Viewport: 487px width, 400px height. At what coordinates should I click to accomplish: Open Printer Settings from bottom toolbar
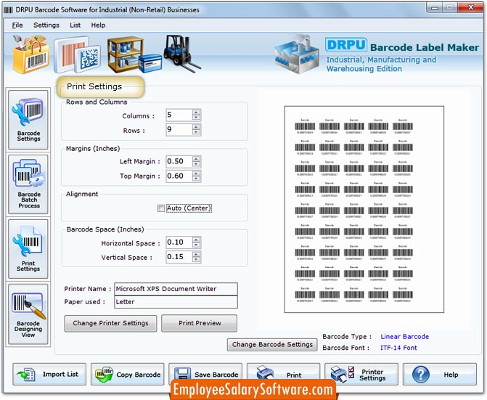pyautogui.click(x=361, y=374)
